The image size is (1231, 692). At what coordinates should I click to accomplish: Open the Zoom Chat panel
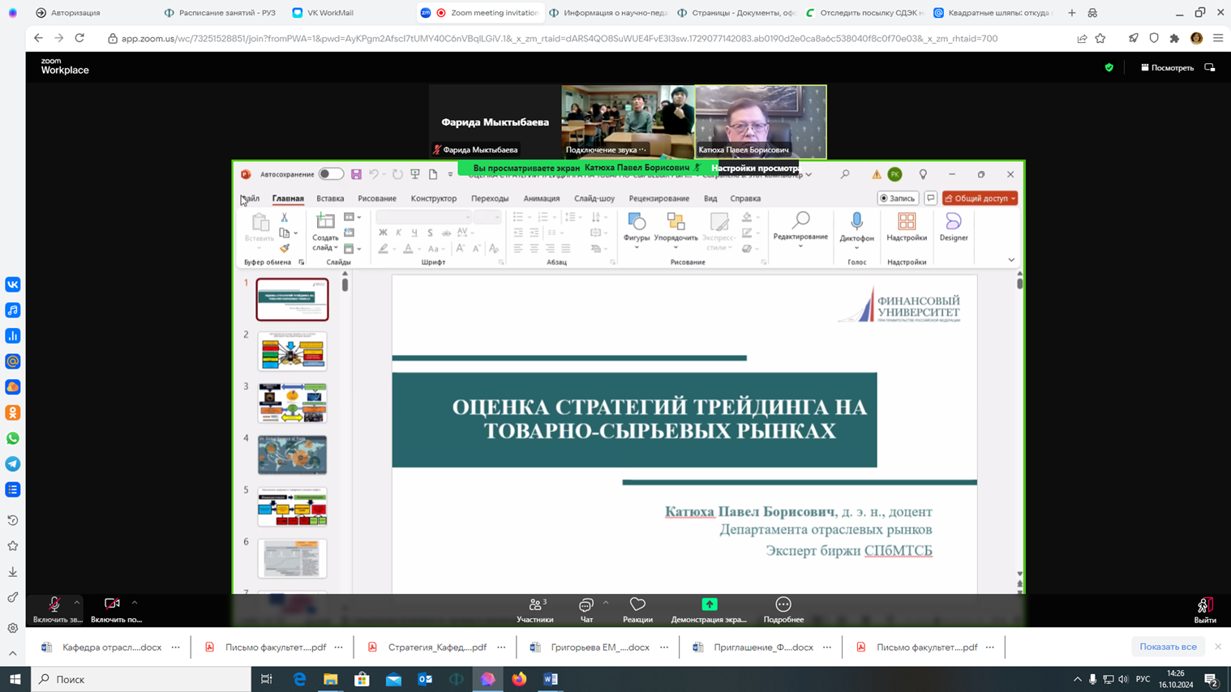click(586, 610)
